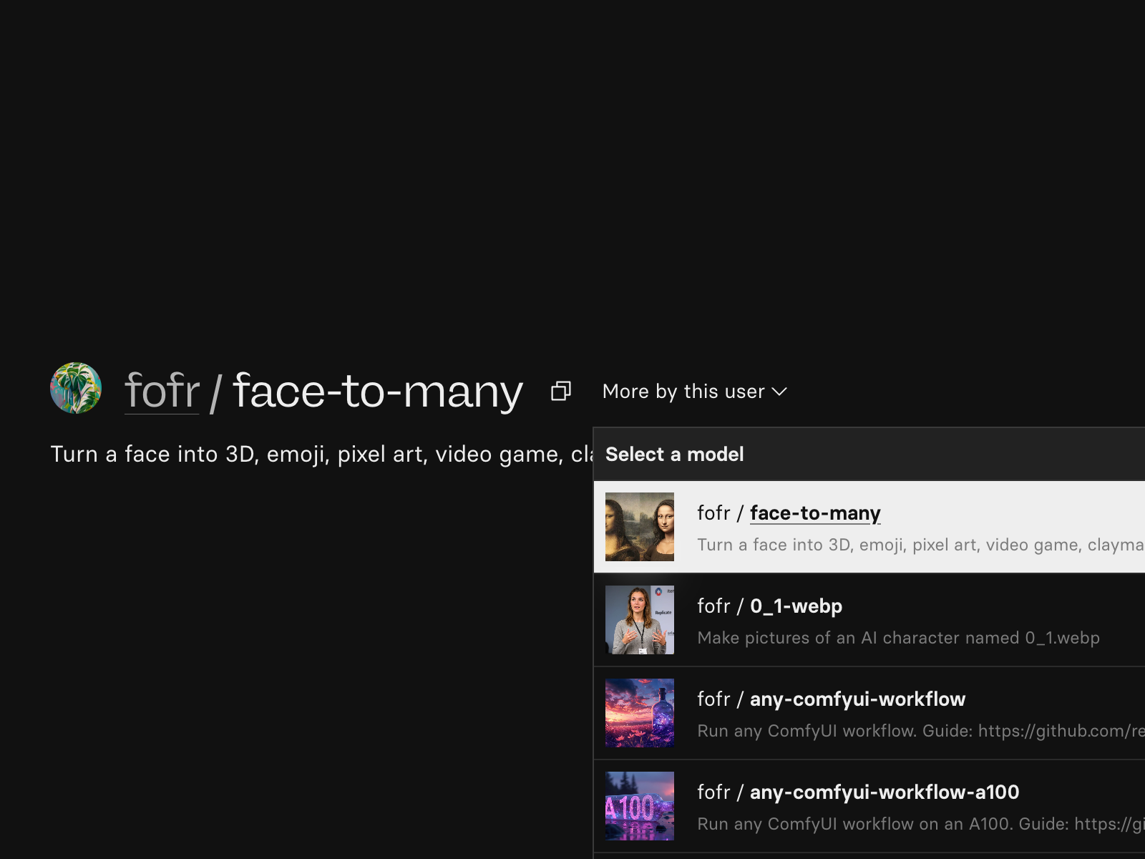Click the Mona Lisa thumbnail for face-to-many
Screen dimensions: 1145x859
pos(640,527)
